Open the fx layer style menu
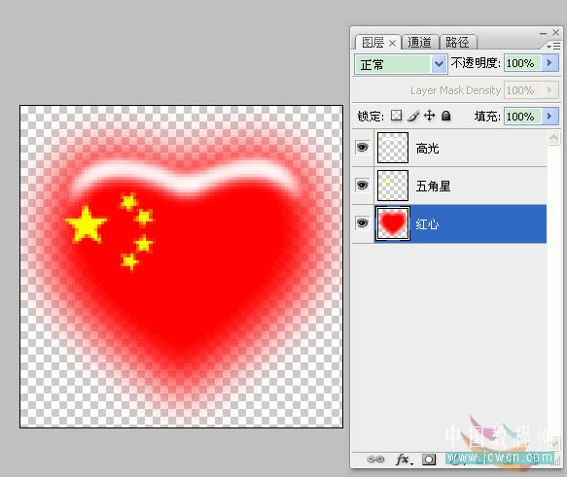The width and height of the screenshot is (567, 477). (404, 460)
